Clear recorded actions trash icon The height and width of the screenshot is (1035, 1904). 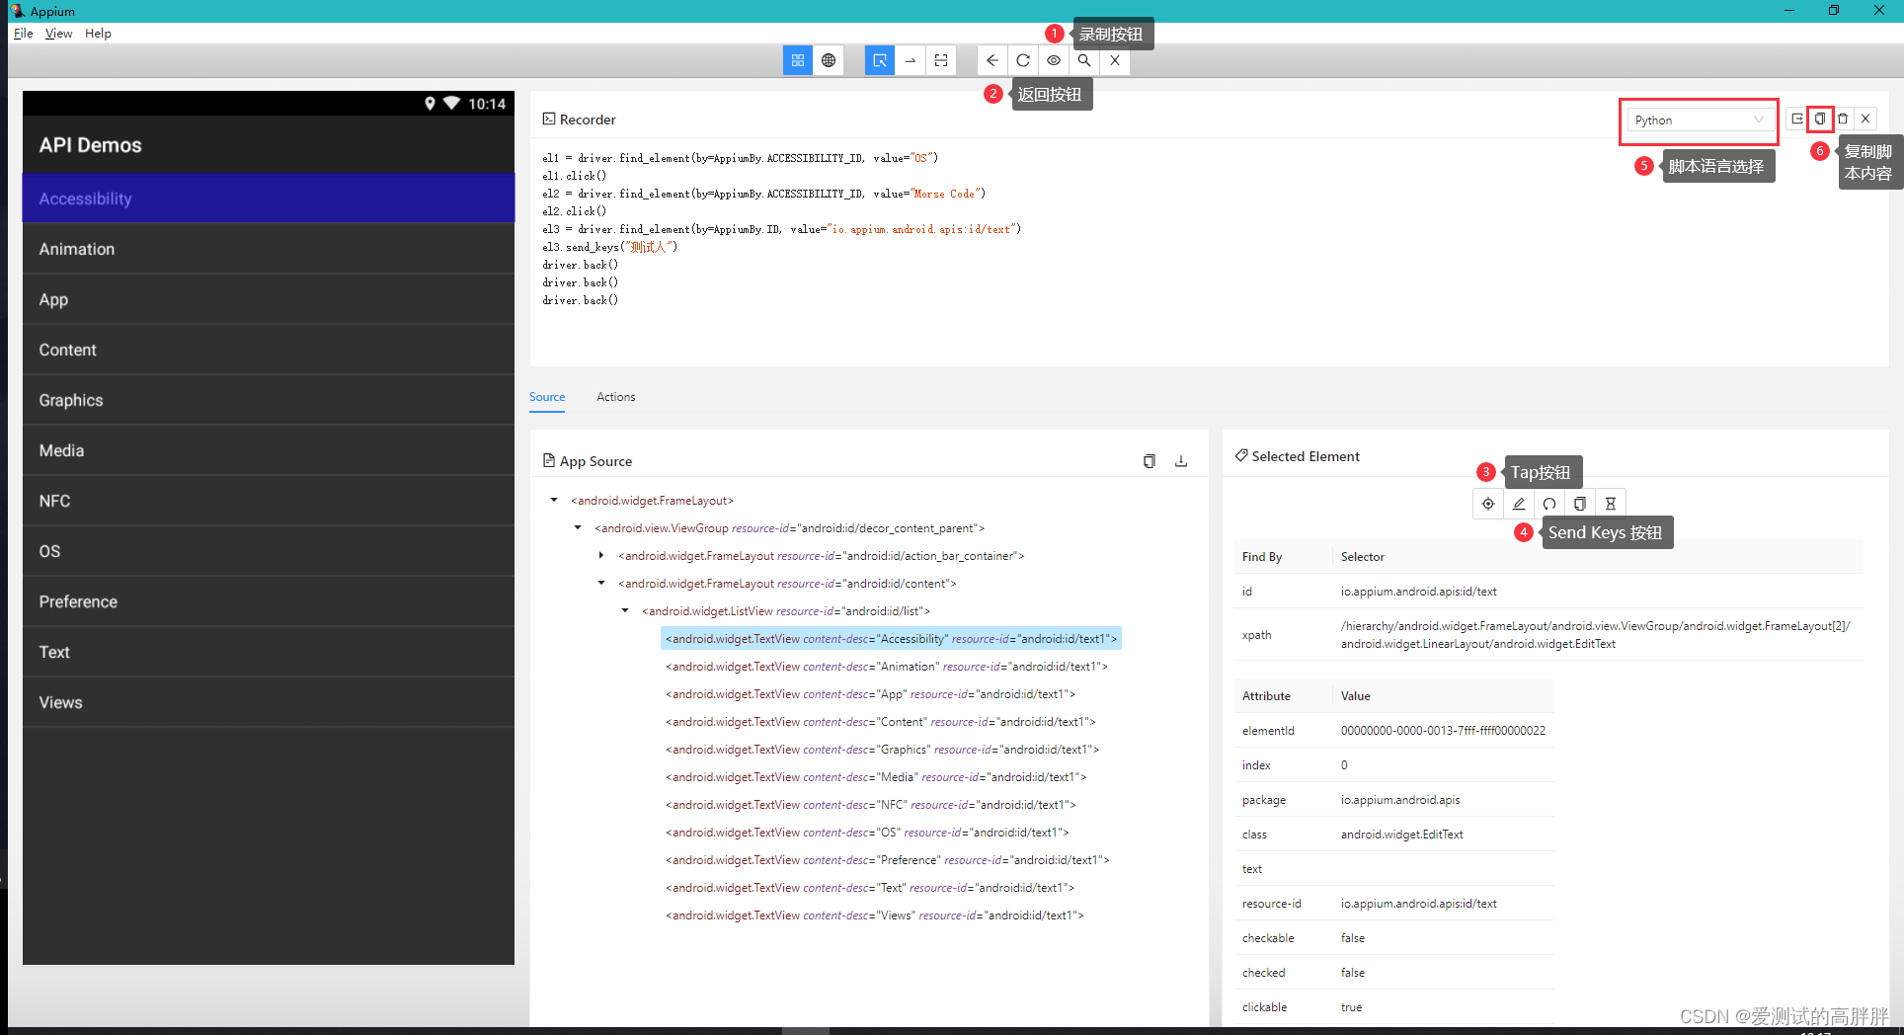pos(1843,119)
